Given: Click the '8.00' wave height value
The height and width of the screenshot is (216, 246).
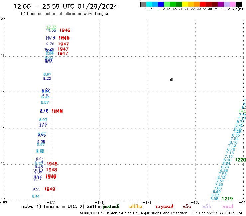Looking at the screenshot, I should coord(227,160).
